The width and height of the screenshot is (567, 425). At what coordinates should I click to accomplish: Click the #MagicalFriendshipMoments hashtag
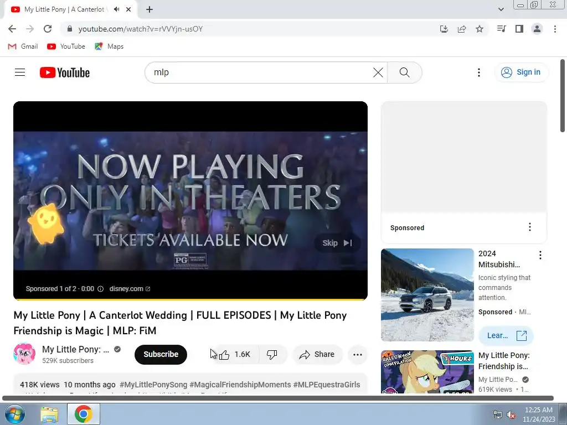240,385
